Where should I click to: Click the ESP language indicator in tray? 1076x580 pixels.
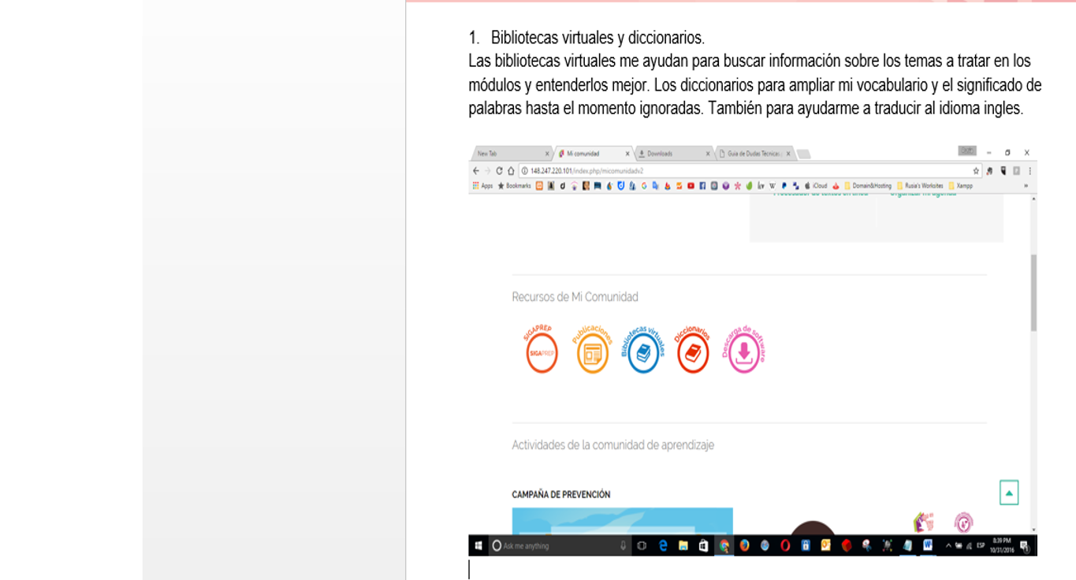980,545
